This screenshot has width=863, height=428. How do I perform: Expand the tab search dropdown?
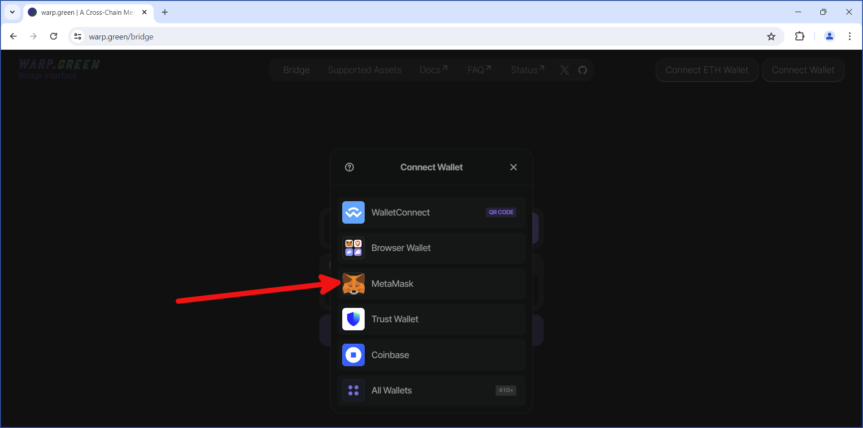12,12
